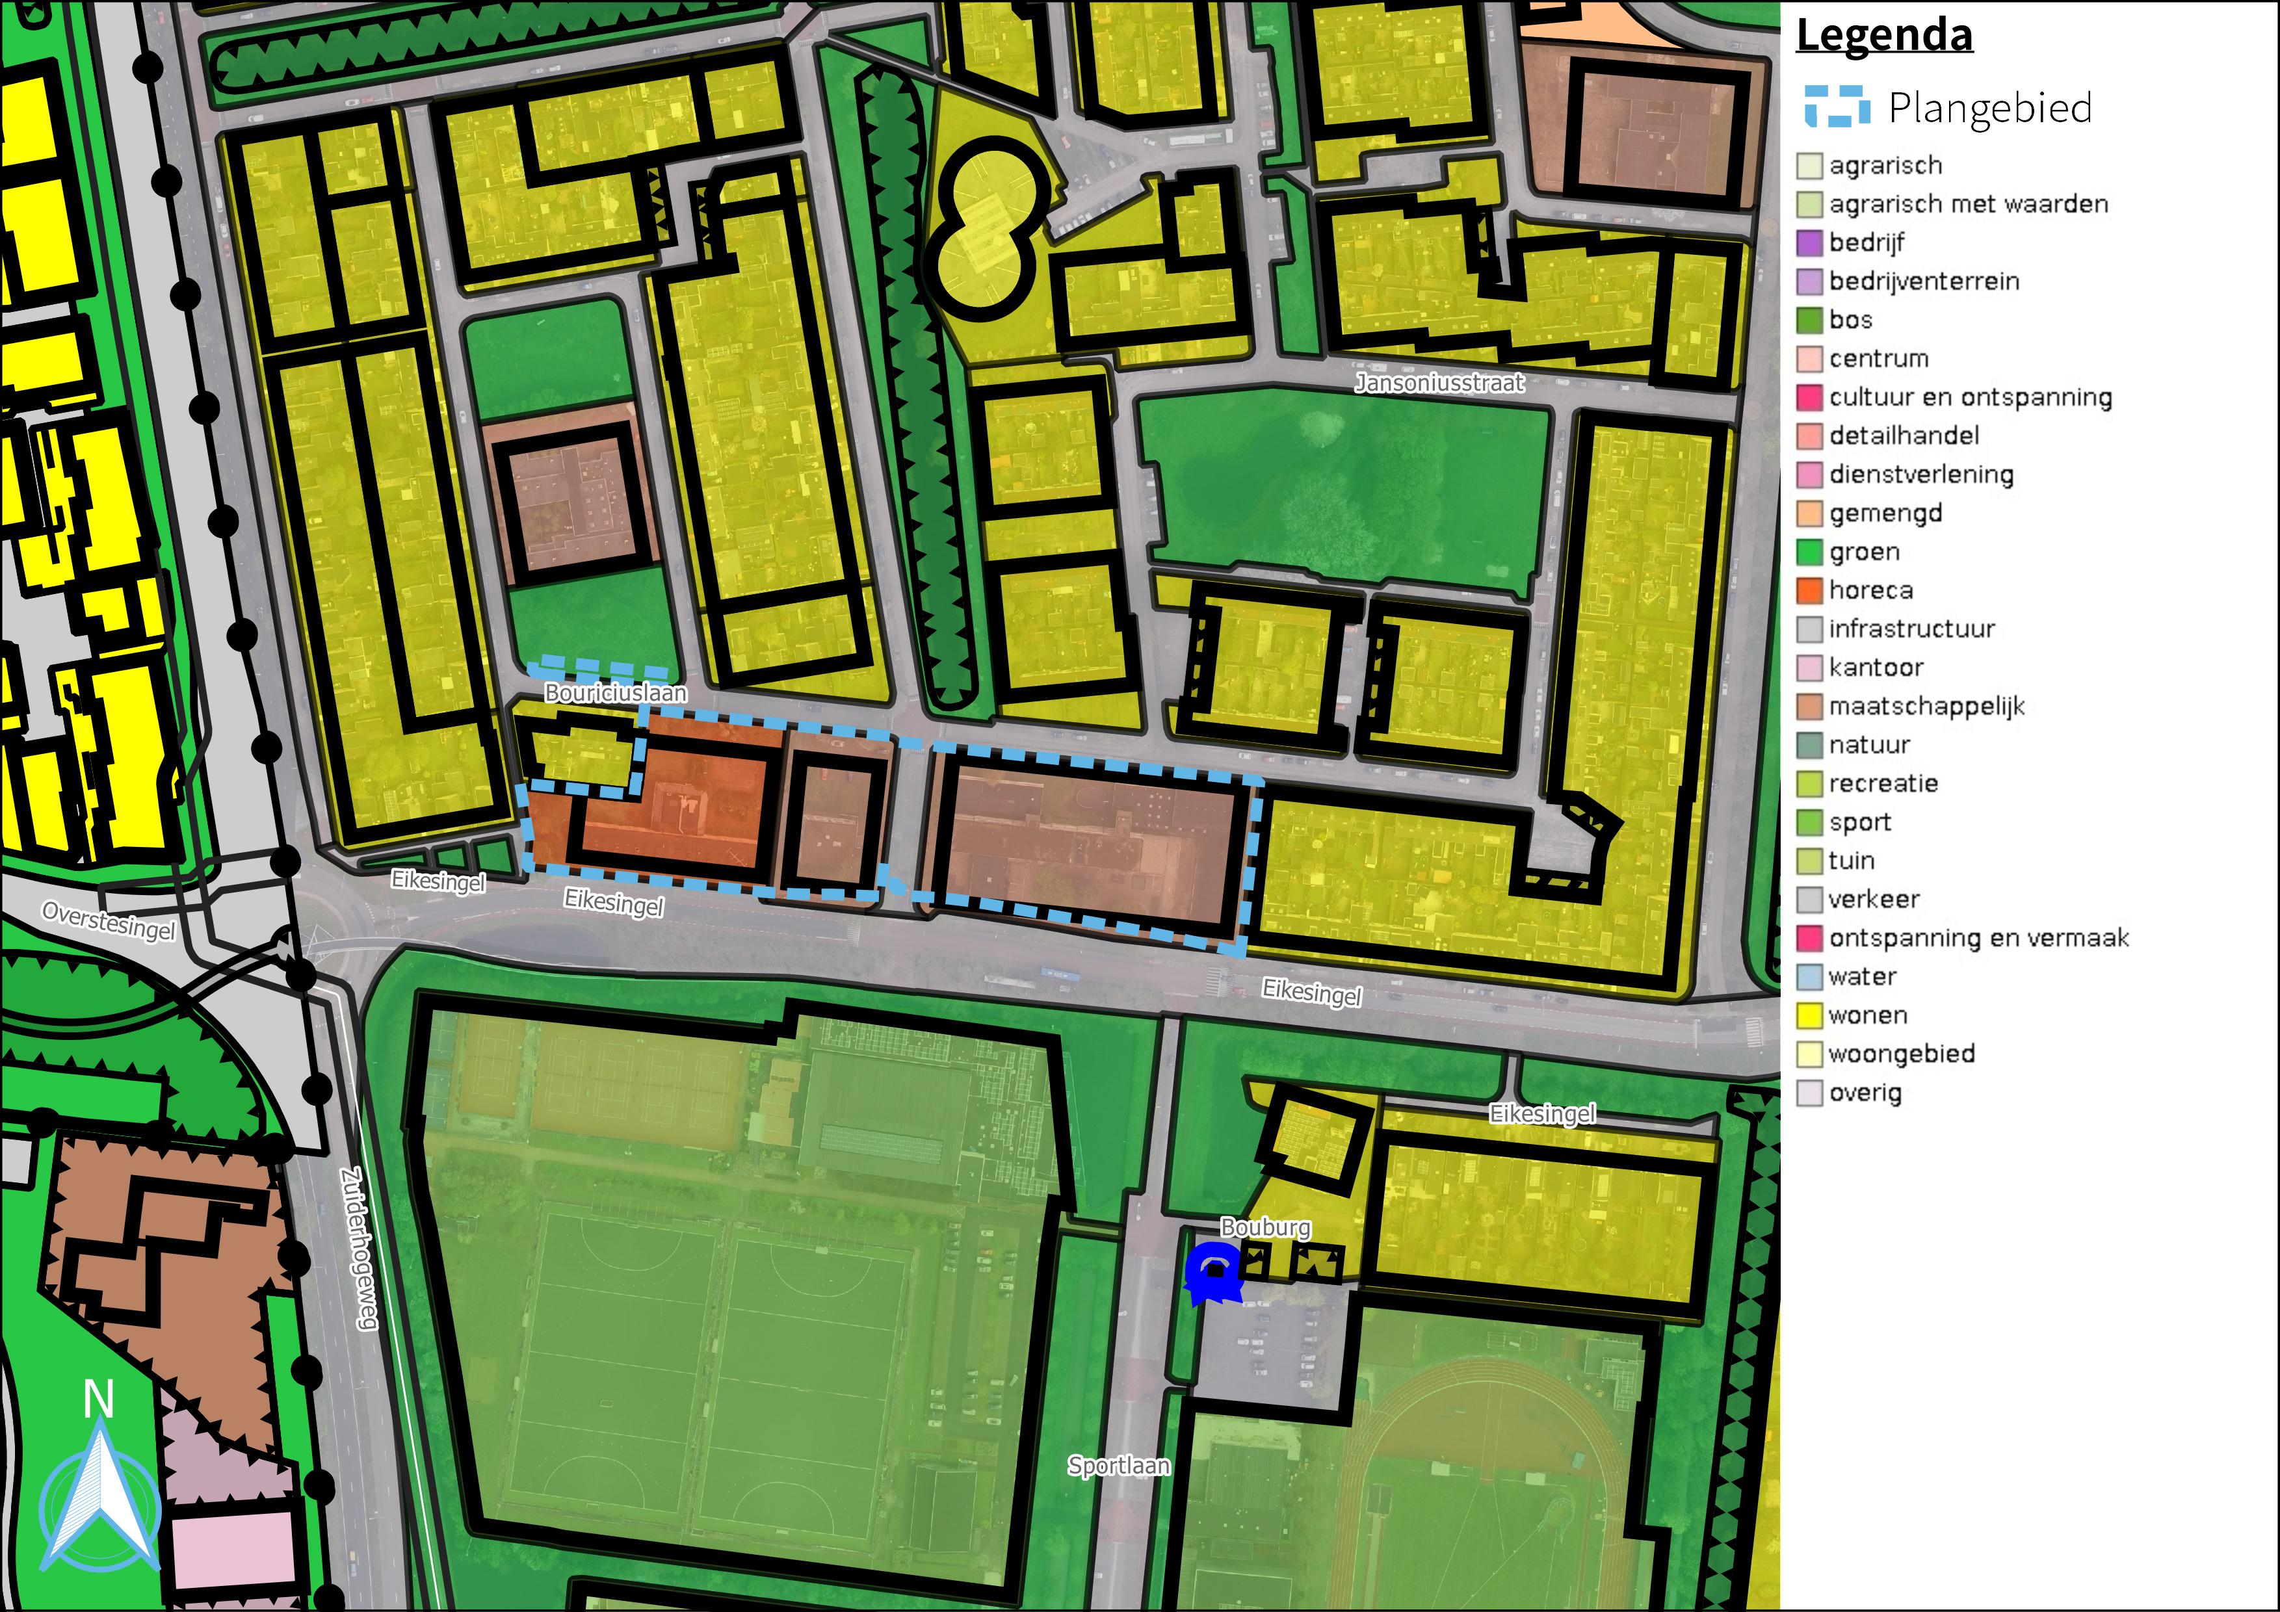
Task: Click the infrastructuur legend swatch
Action: click(1809, 629)
